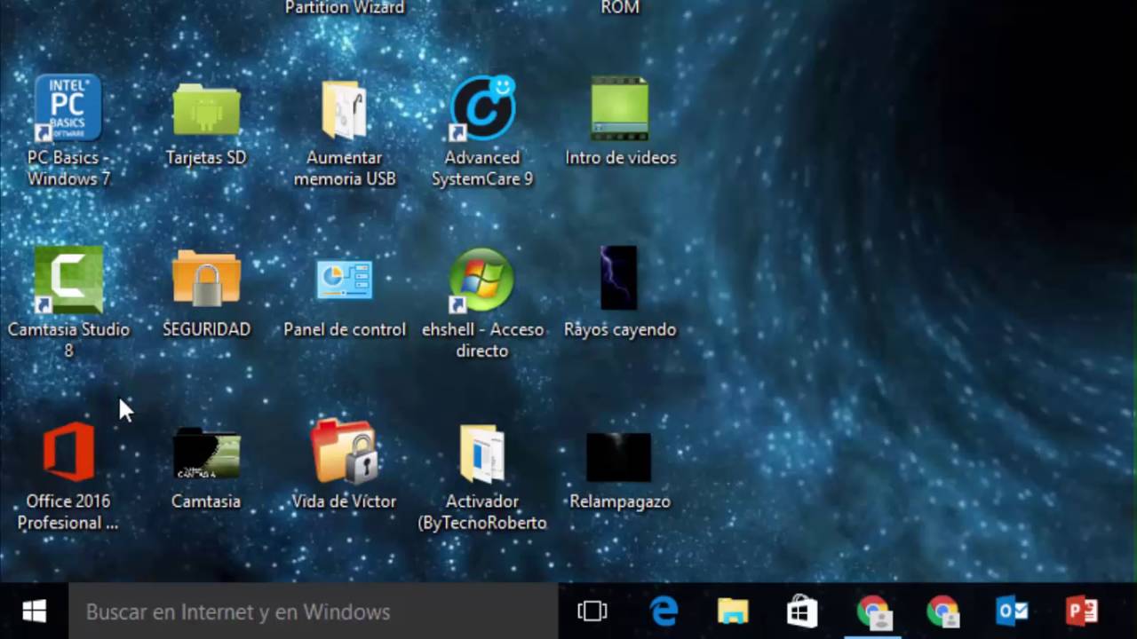The width and height of the screenshot is (1137, 639).
Task: Select the Rayos cayendo video thumbnail
Action: (619, 278)
